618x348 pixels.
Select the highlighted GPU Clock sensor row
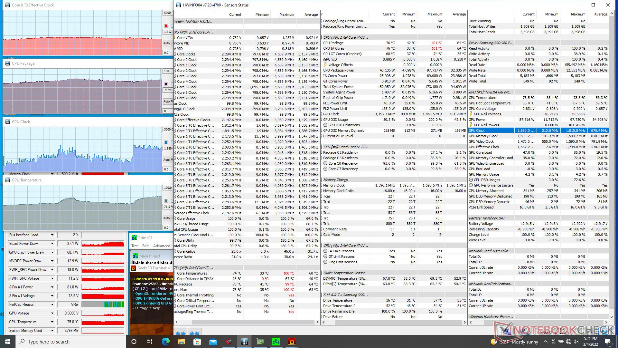pyautogui.click(x=538, y=130)
